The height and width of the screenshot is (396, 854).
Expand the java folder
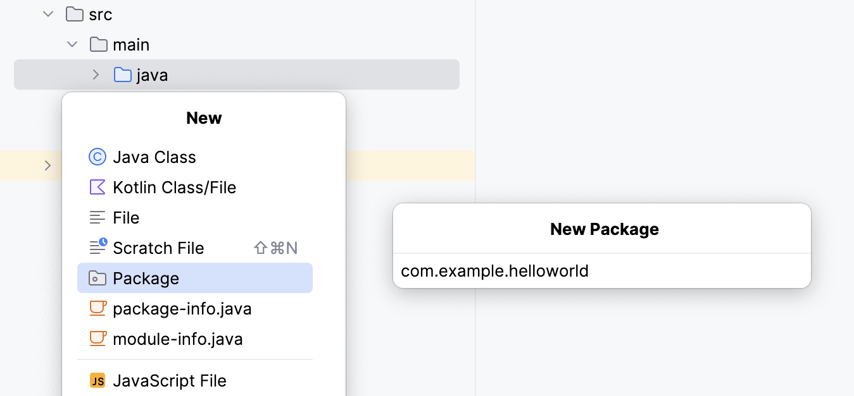(x=95, y=75)
